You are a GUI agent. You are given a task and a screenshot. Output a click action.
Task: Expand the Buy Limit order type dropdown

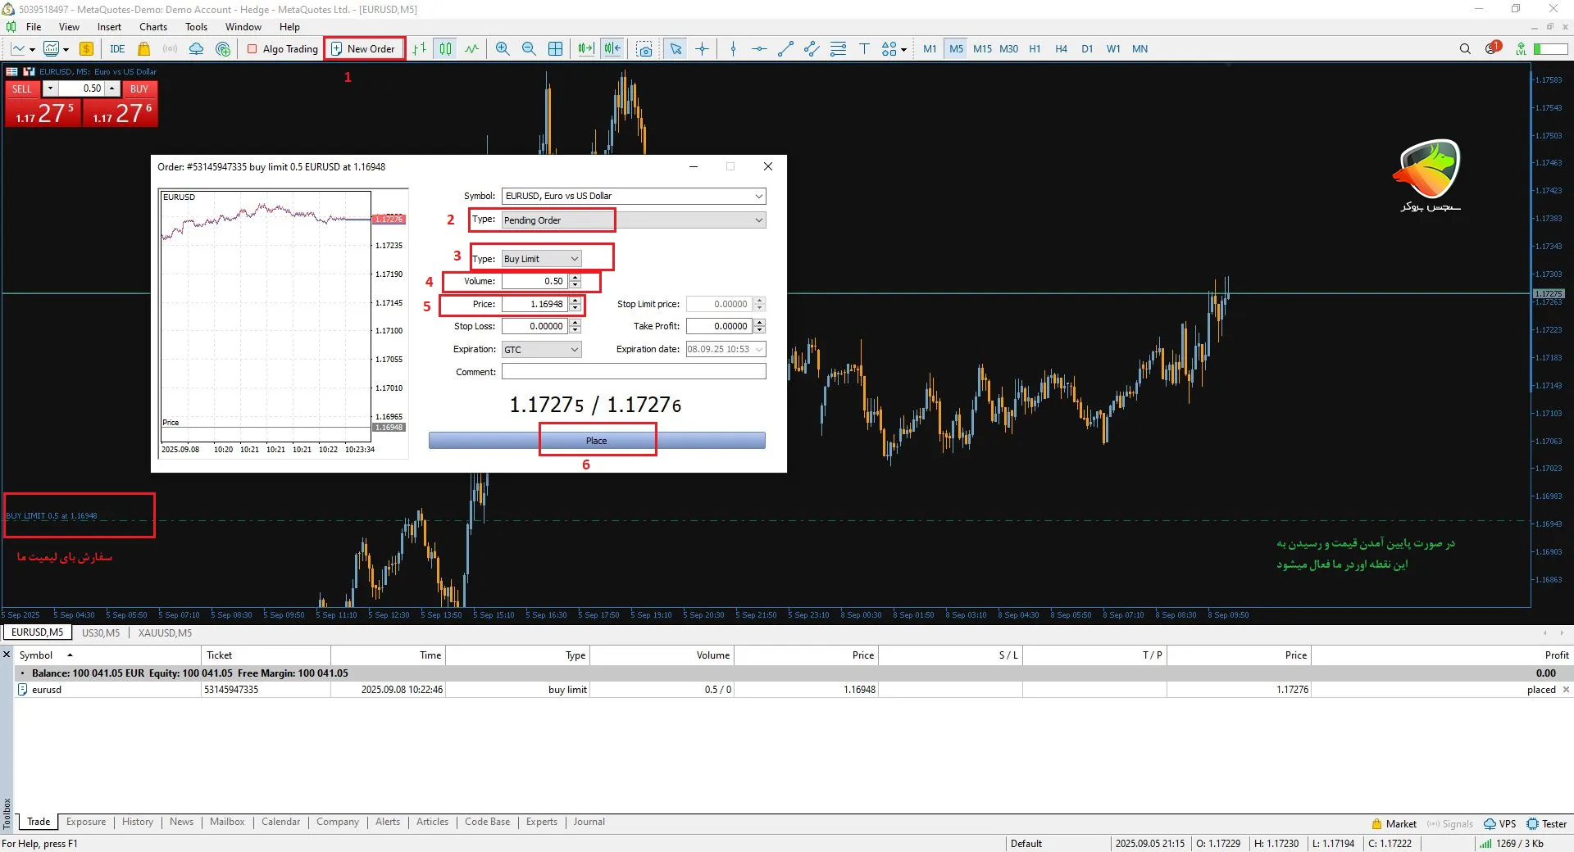[574, 259]
